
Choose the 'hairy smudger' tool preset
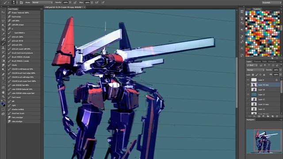pos(23,117)
